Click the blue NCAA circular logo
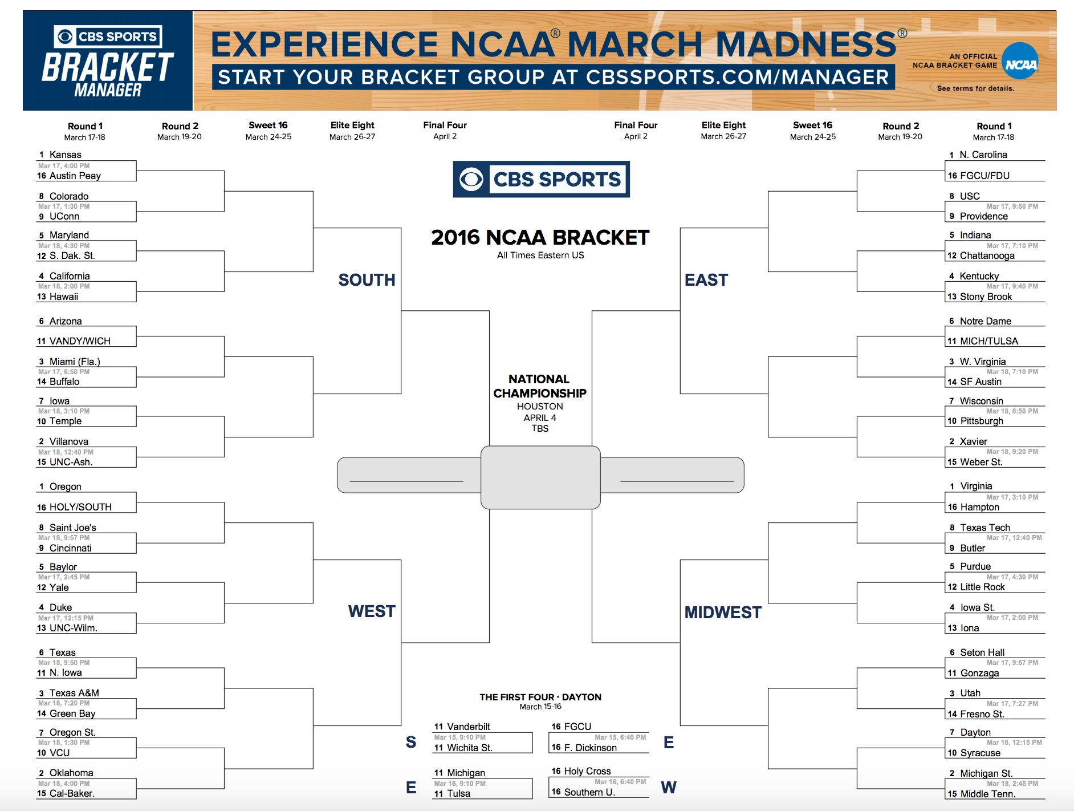This screenshot has width=1074, height=811. coord(1020,62)
